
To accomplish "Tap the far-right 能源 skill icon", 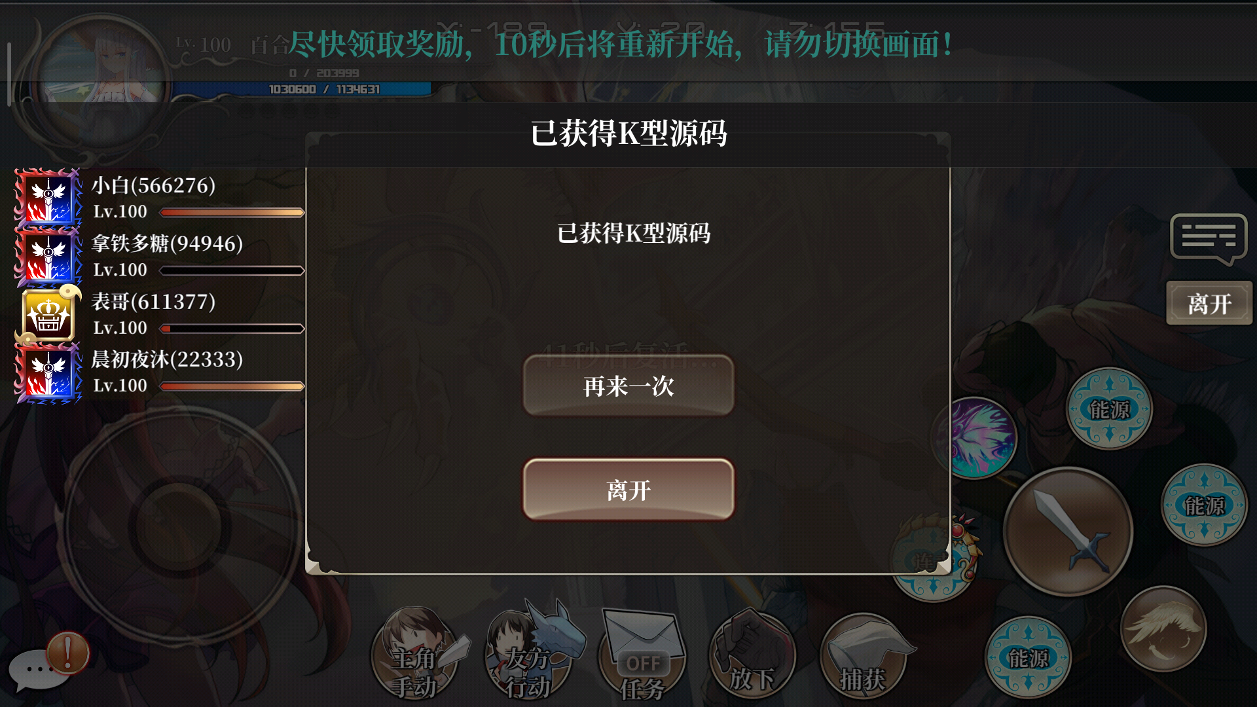I will coord(1204,505).
